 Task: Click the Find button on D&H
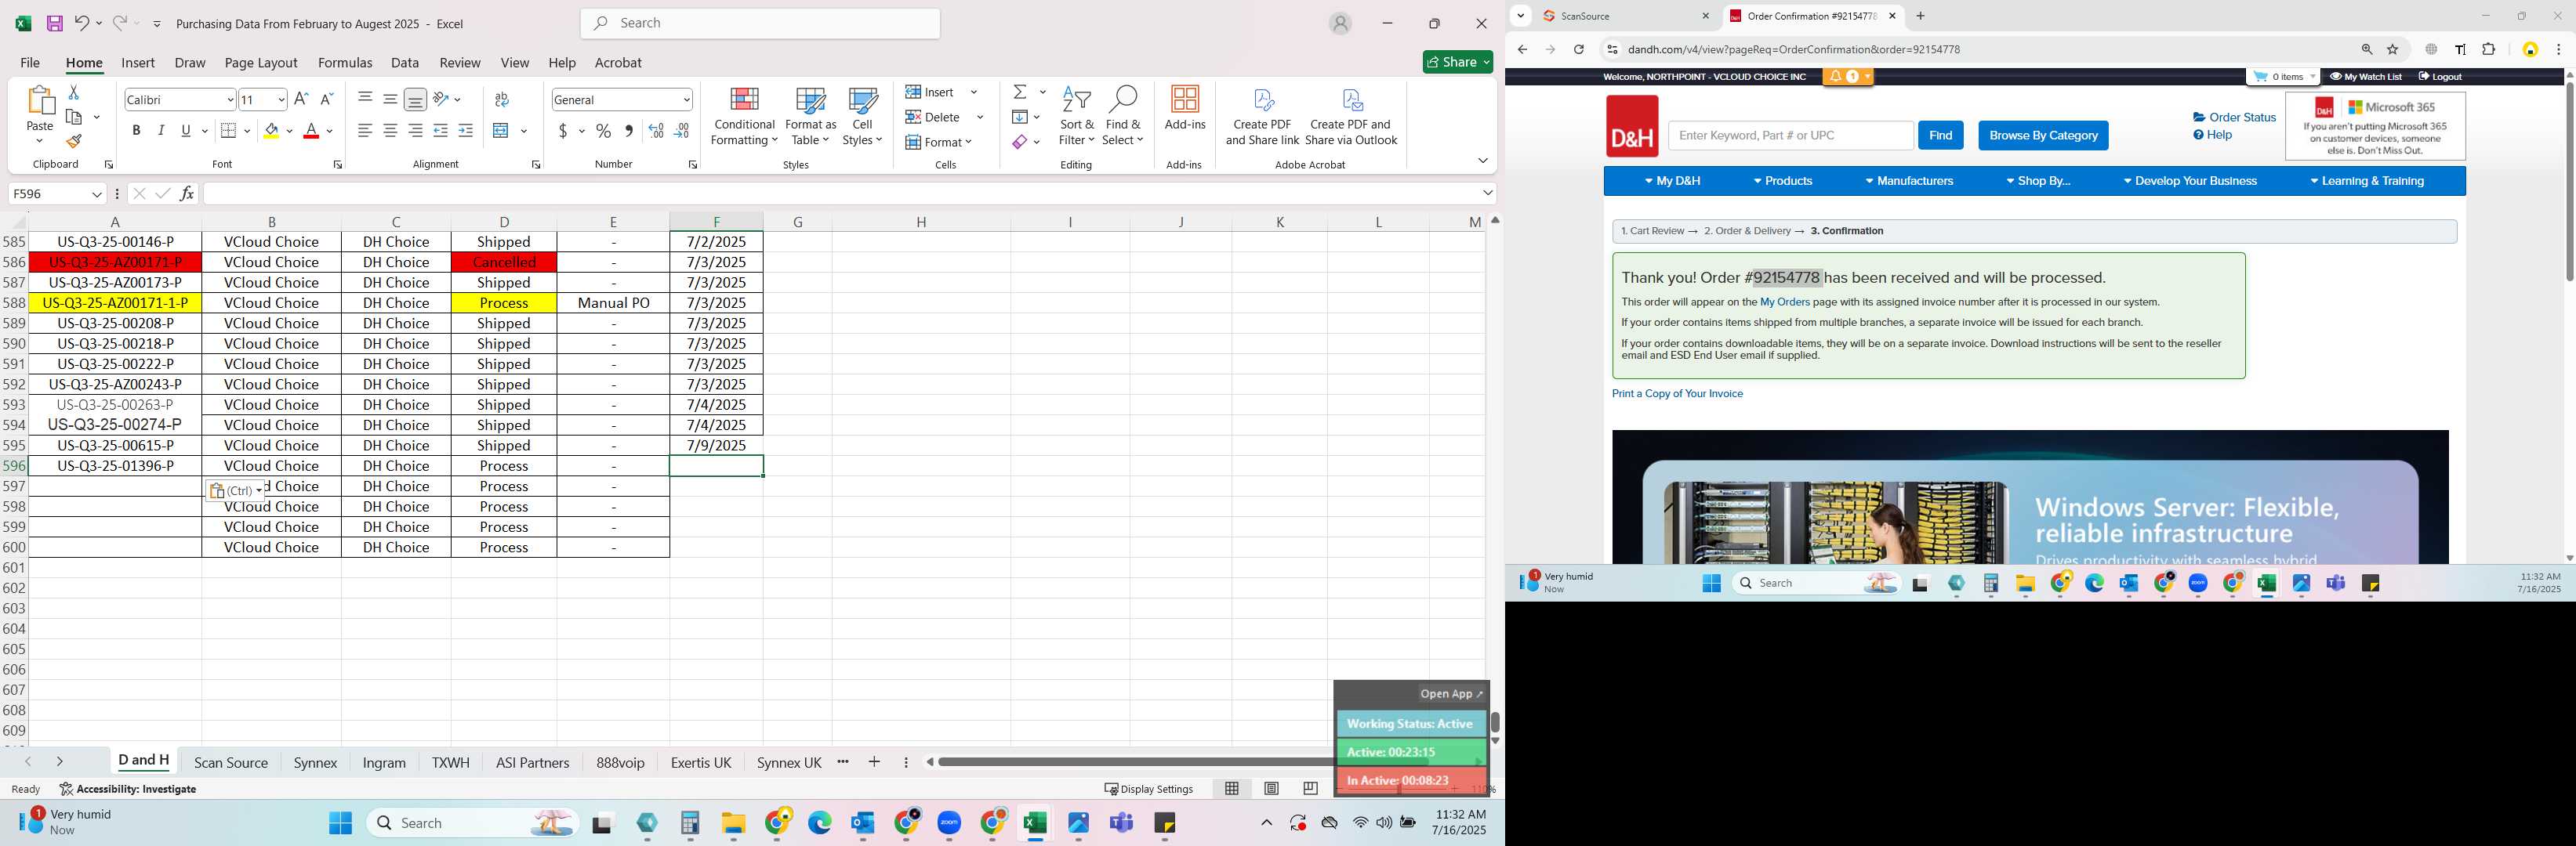click(x=1940, y=136)
